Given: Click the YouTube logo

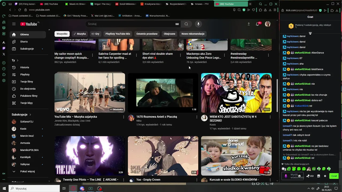Looking at the screenshot, I should (29, 24).
